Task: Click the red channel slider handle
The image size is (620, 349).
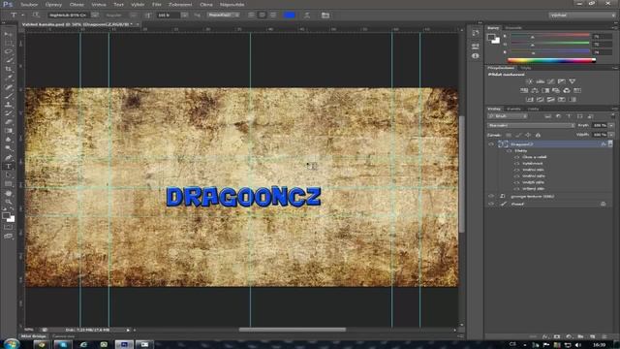Action: pyautogui.click(x=533, y=37)
